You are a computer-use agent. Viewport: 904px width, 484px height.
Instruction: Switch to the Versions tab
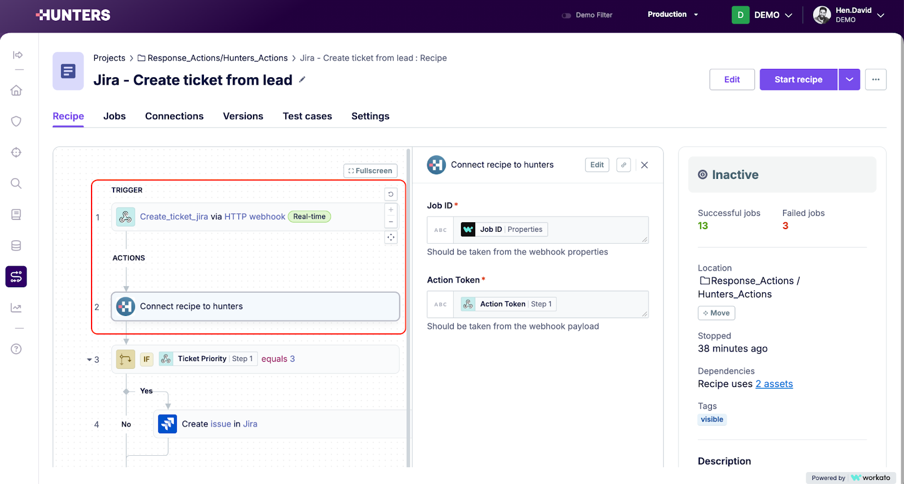pos(243,116)
